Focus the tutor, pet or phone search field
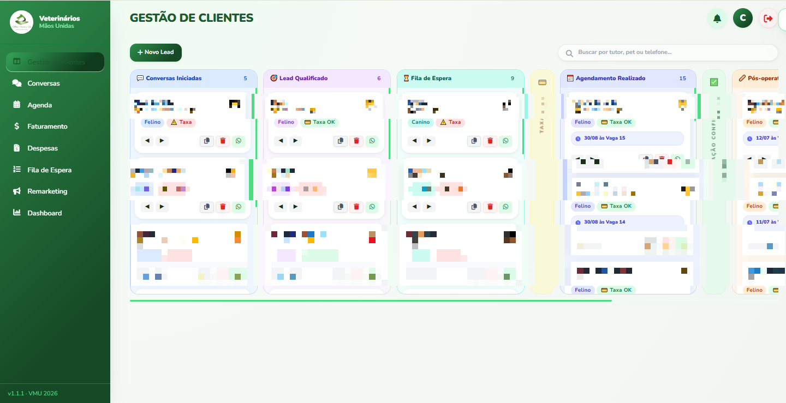786x403 pixels. [x=668, y=52]
